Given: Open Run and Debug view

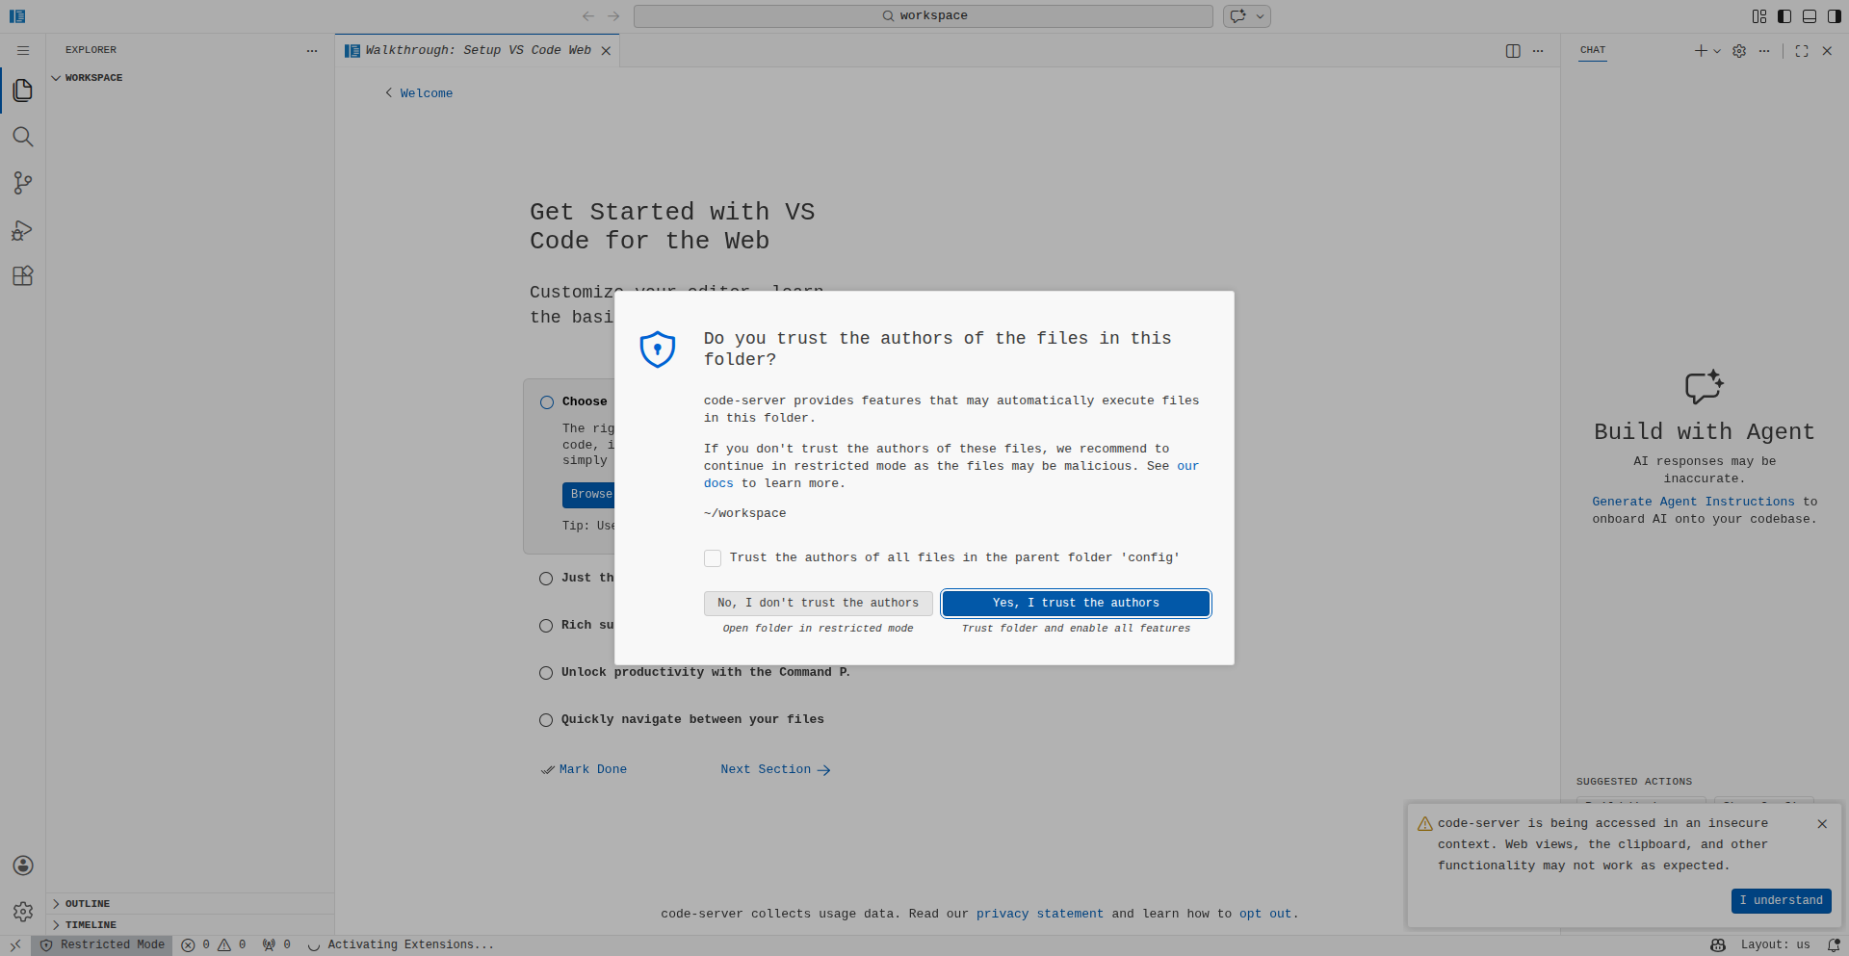Looking at the screenshot, I should 23,230.
